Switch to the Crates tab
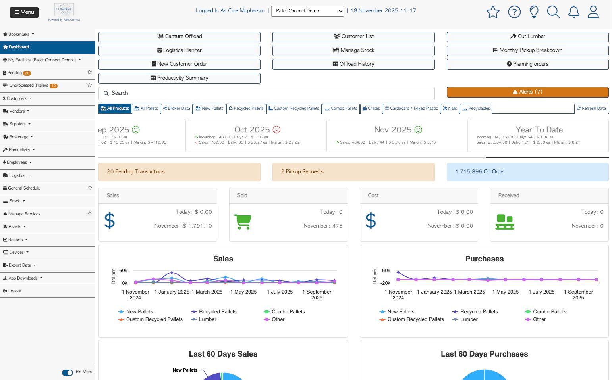Viewport: 612px width, 380px height. coord(371,109)
